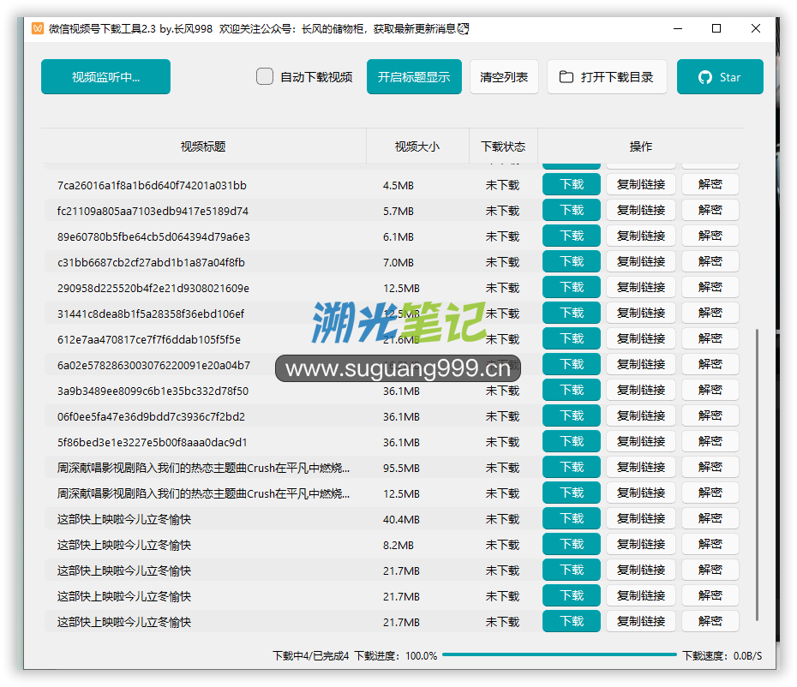Copy the link for row 7ca26016a1f8

coord(641,184)
